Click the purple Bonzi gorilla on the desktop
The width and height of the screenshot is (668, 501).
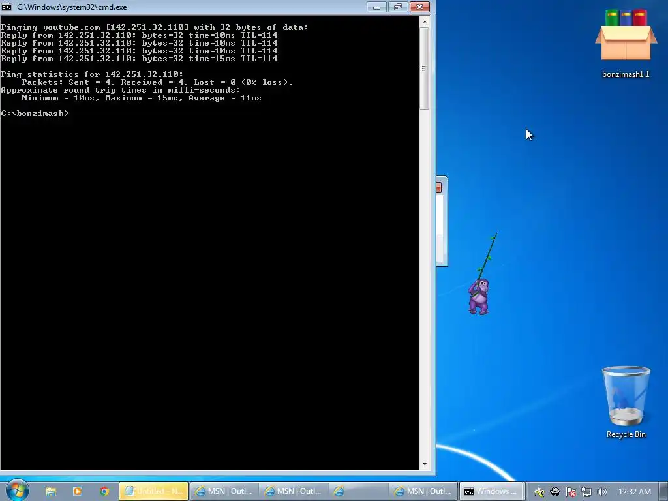click(479, 297)
